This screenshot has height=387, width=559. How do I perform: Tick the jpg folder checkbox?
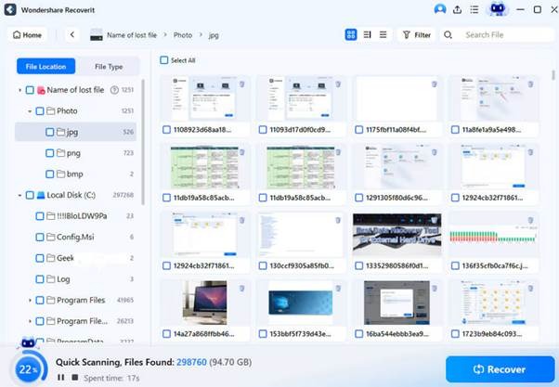(x=50, y=132)
